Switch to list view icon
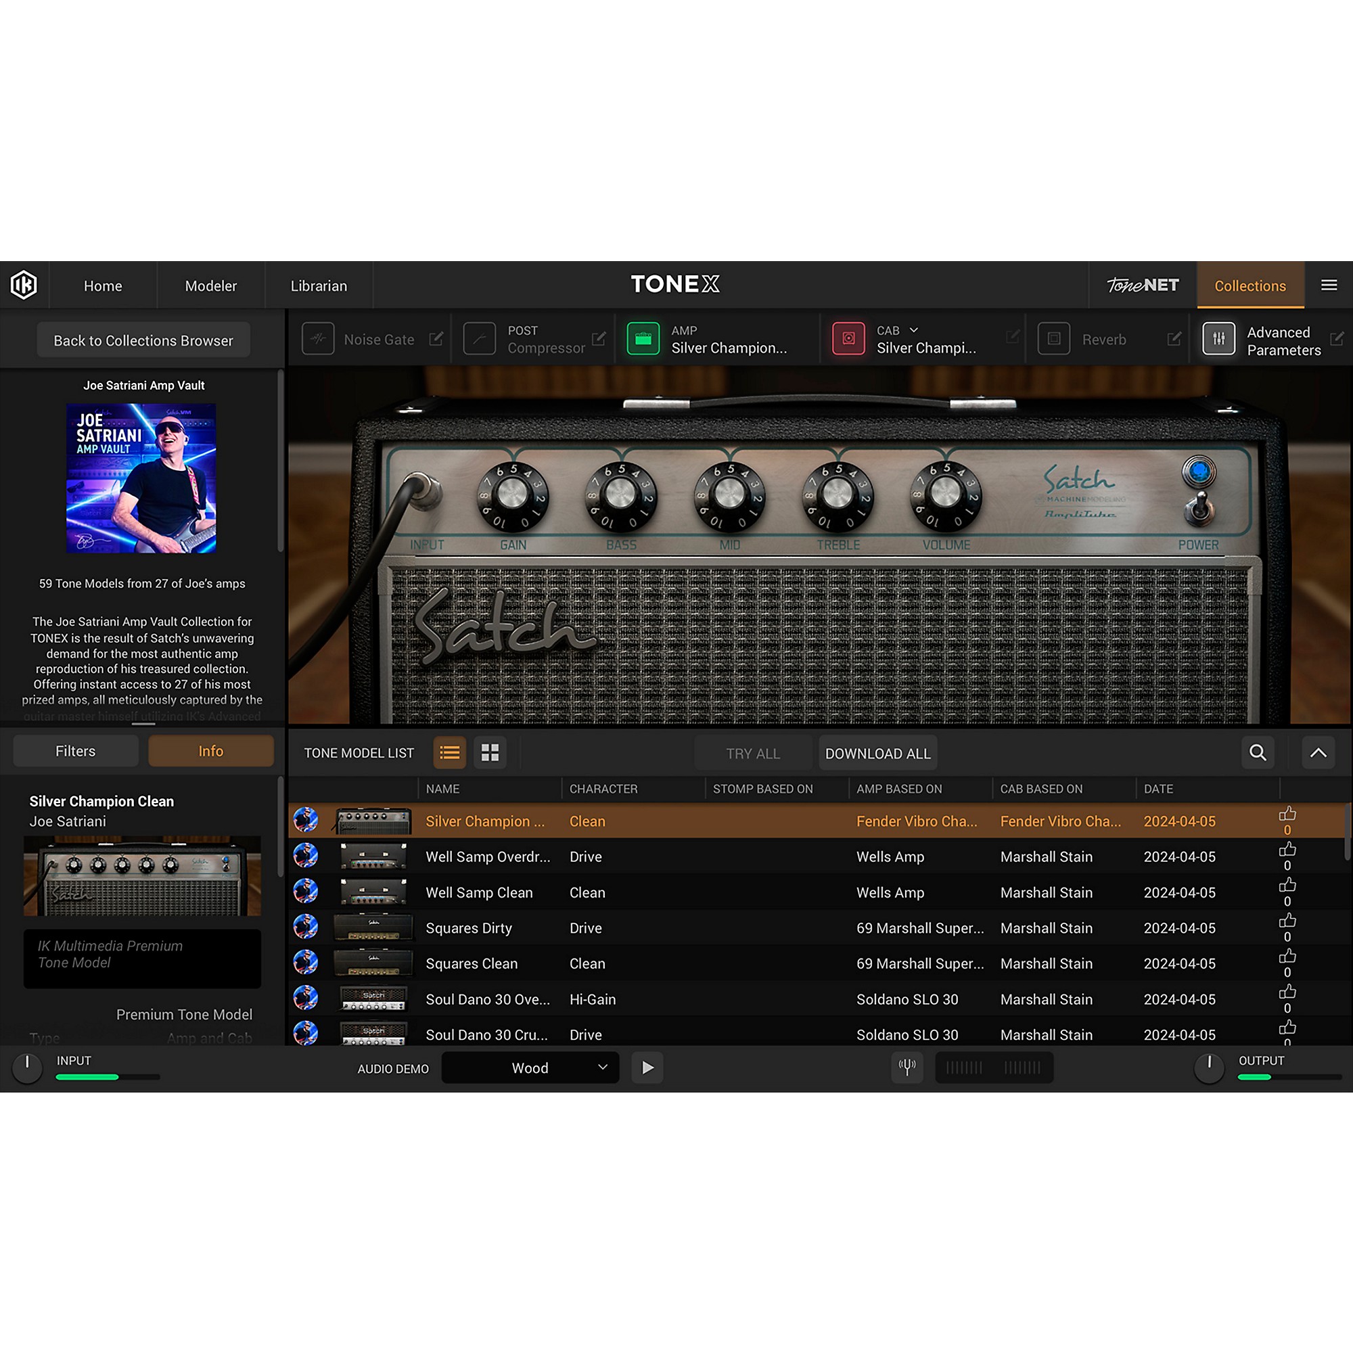1353x1353 pixels. pos(450,753)
